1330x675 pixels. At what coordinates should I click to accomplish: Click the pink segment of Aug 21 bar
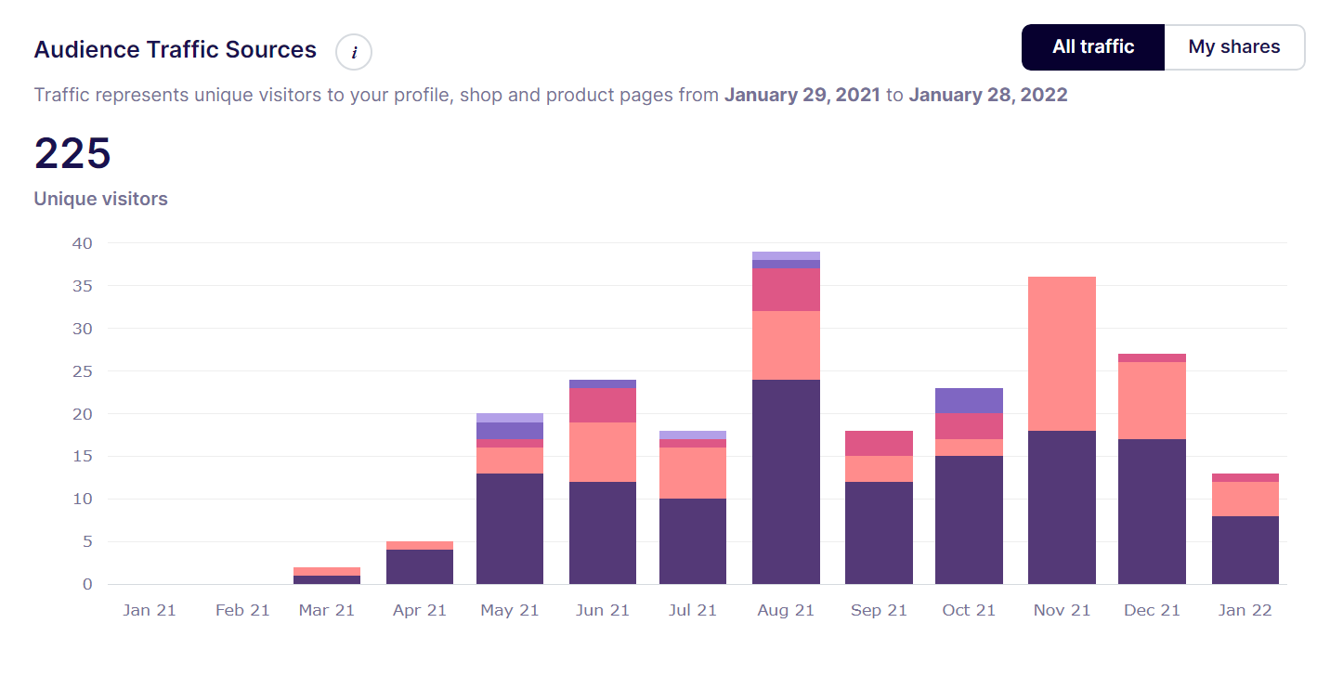click(x=786, y=290)
